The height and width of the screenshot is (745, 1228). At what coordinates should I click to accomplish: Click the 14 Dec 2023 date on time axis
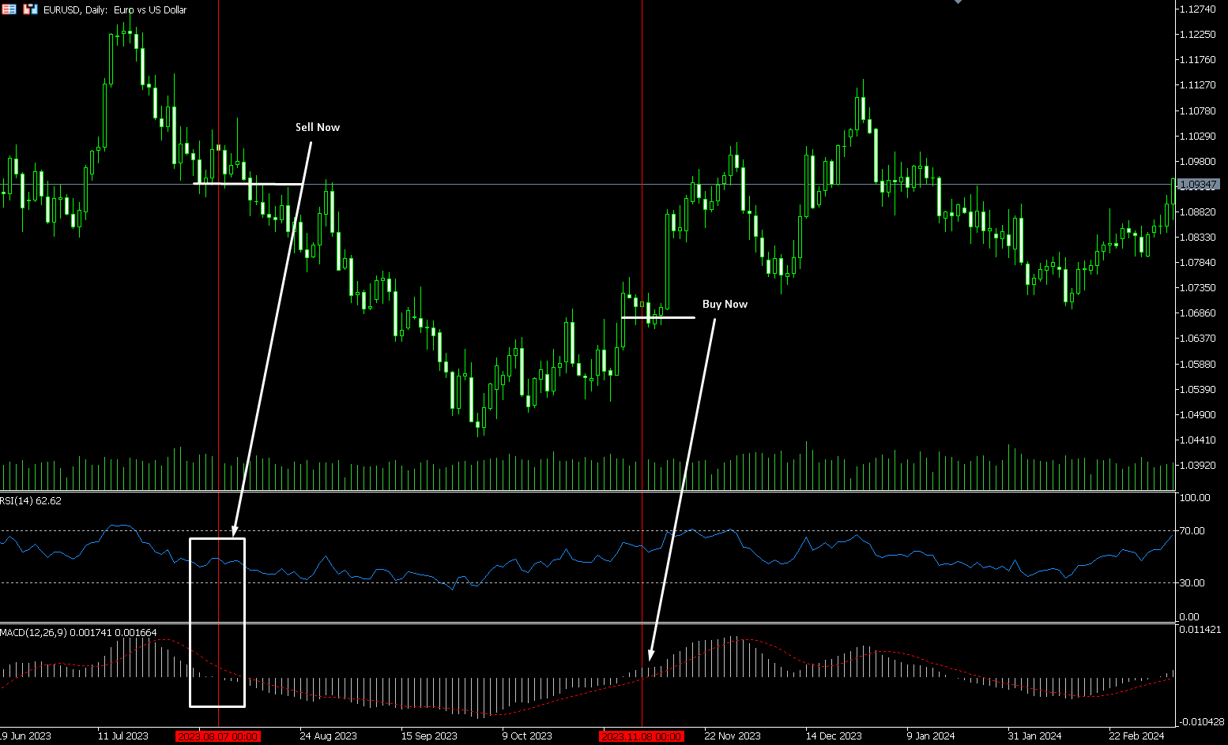pyautogui.click(x=834, y=736)
